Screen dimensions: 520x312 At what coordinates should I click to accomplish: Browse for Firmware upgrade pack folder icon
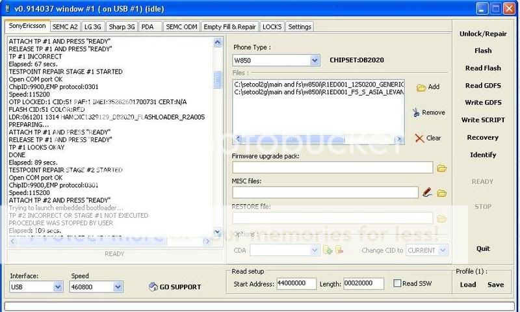pos(442,168)
